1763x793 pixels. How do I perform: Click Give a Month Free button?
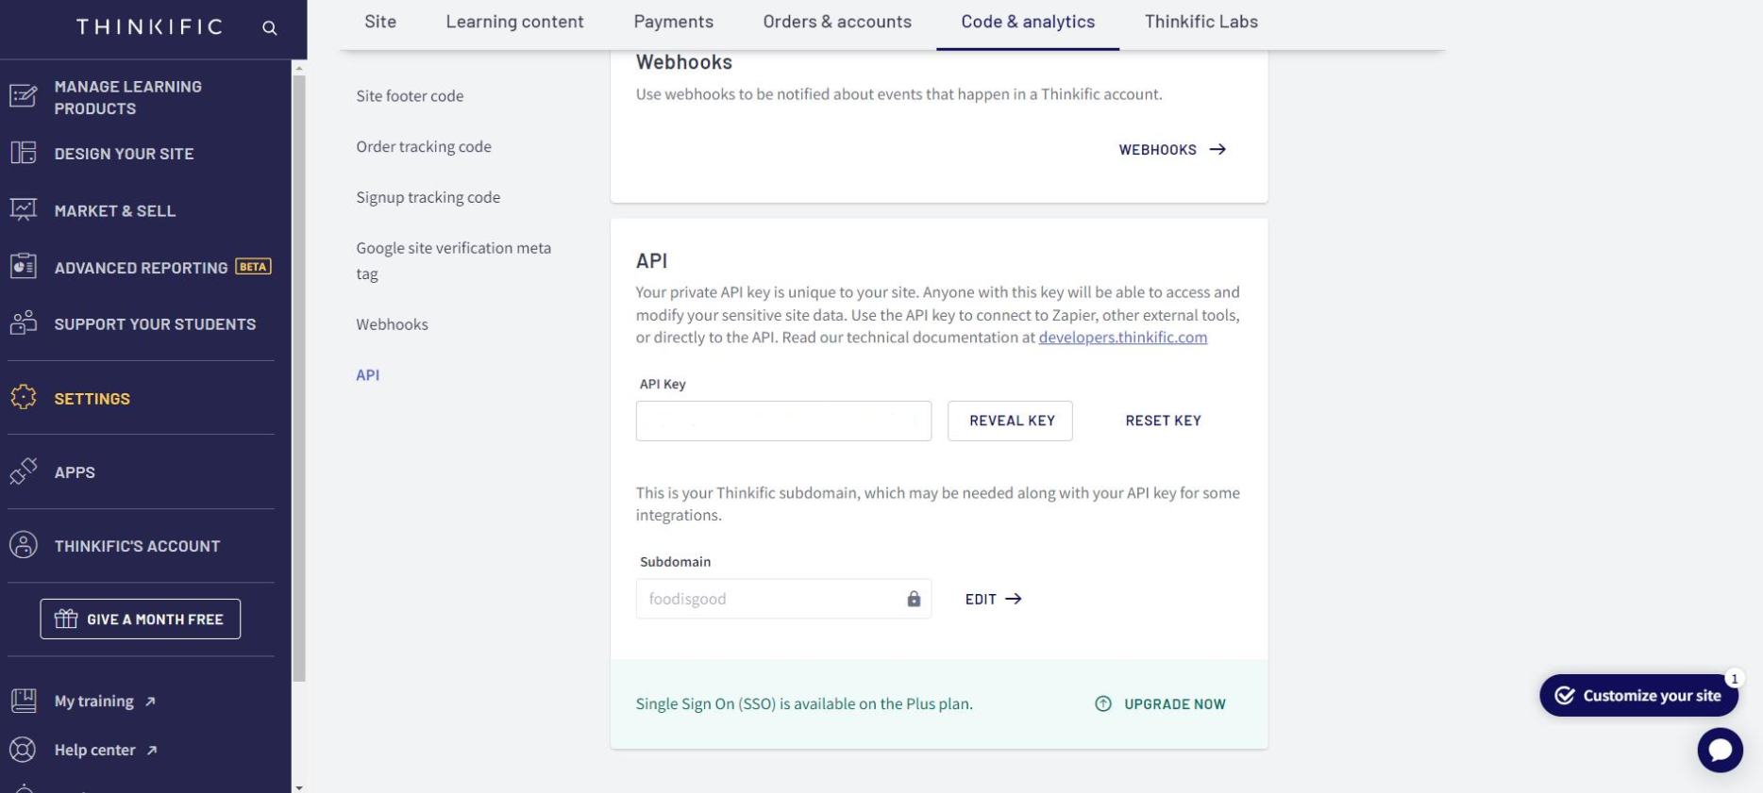click(141, 620)
